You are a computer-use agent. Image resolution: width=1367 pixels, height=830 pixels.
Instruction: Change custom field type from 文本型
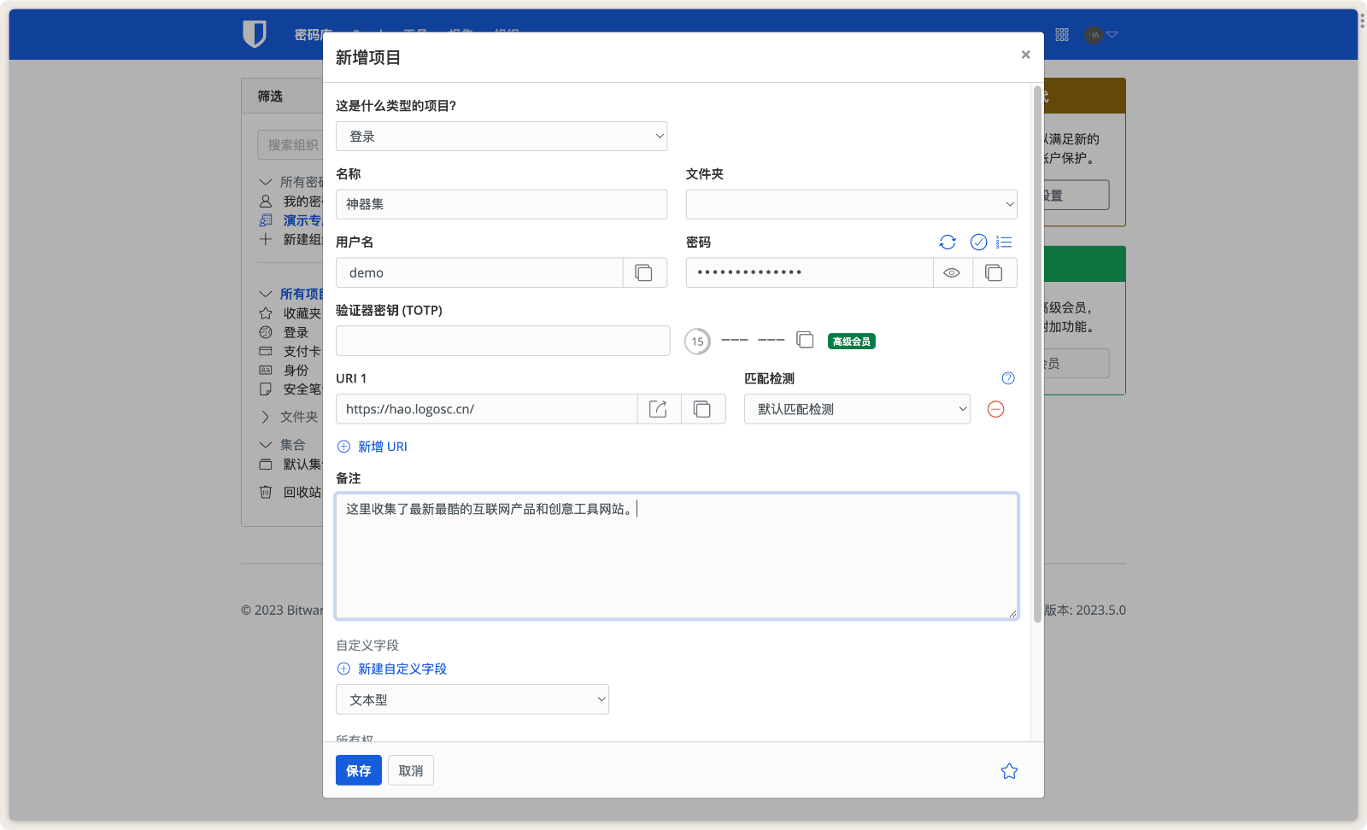pos(472,698)
